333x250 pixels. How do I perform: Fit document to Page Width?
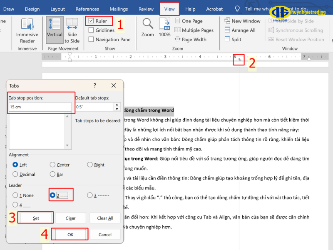[191, 39]
